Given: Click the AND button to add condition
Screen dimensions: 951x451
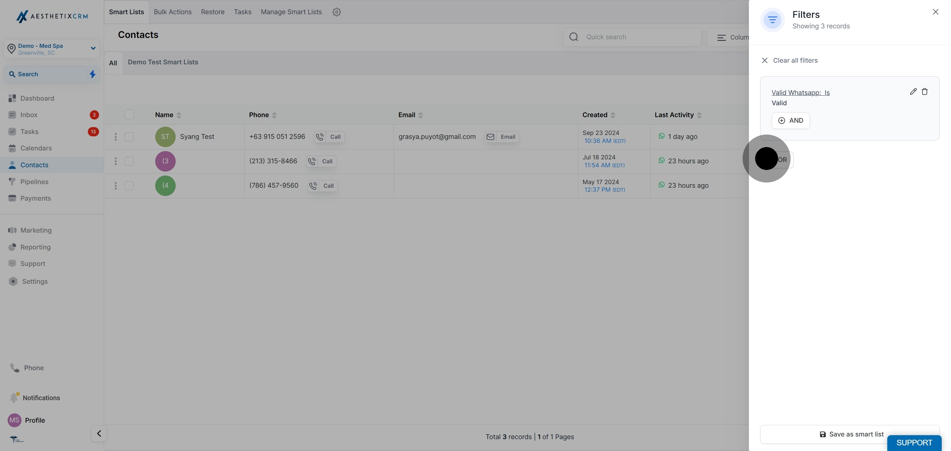Looking at the screenshot, I should coord(791,121).
